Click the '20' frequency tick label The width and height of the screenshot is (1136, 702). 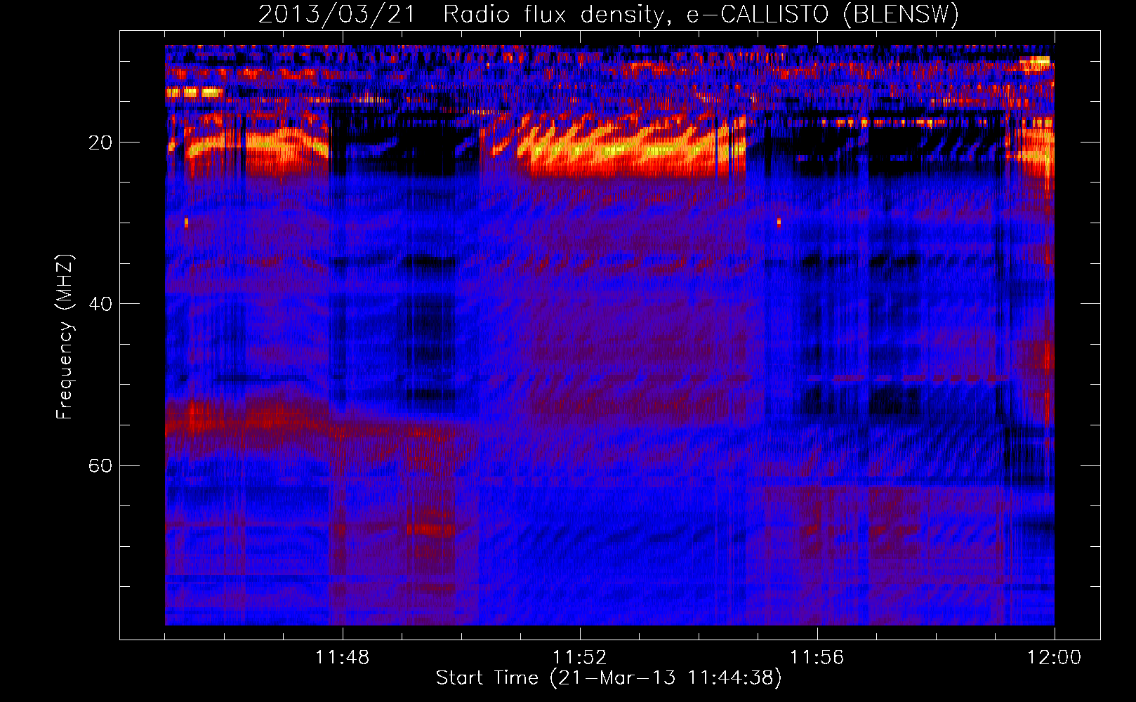click(x=100, y=143)
